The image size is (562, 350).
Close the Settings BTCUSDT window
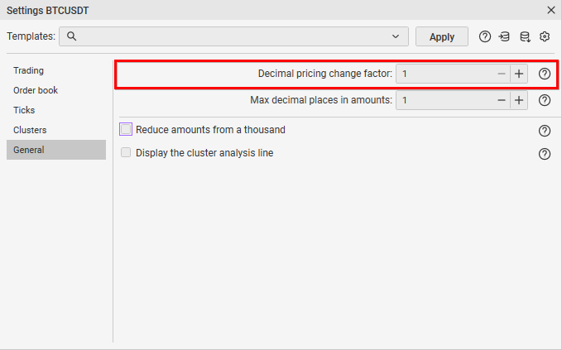point(551,10)
